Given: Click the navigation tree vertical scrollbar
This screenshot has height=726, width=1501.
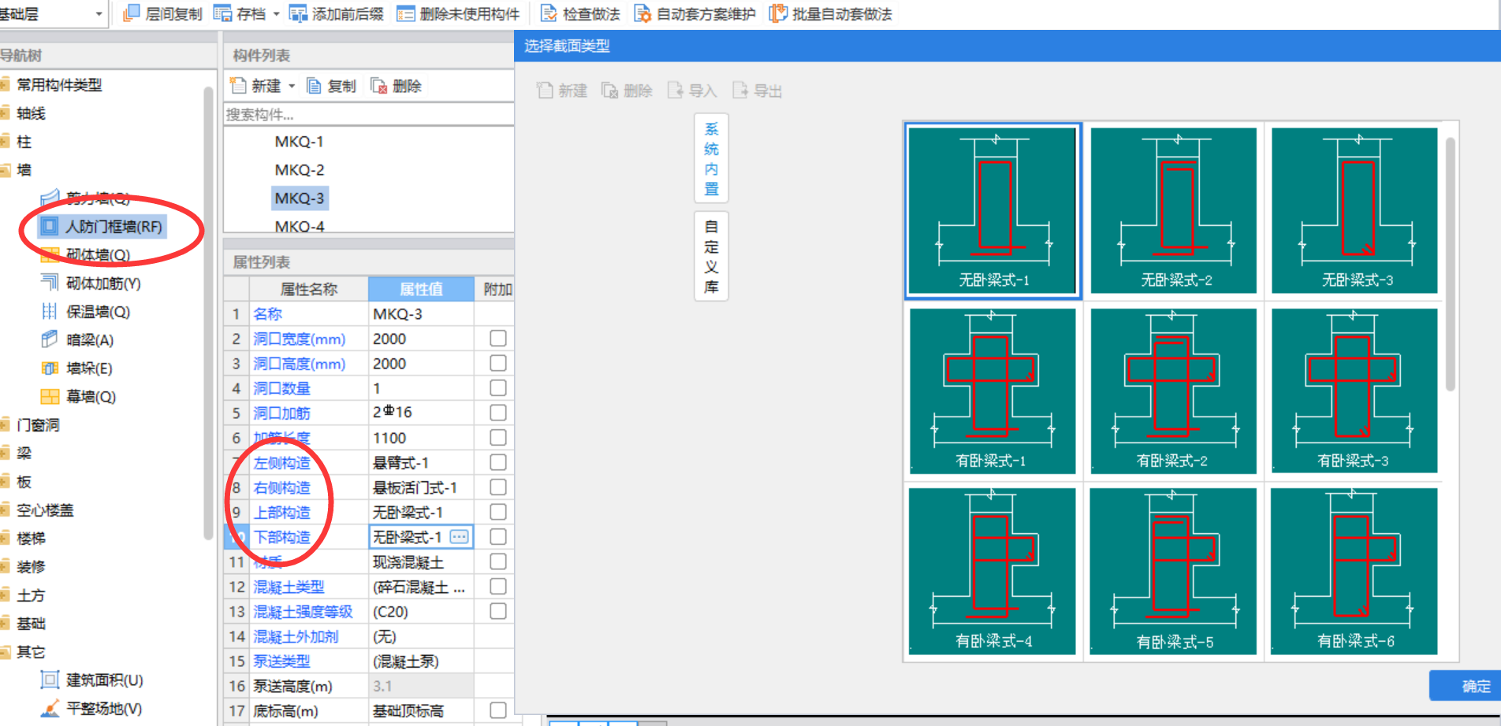Looking at the screenshot, I should coord(208,313).
